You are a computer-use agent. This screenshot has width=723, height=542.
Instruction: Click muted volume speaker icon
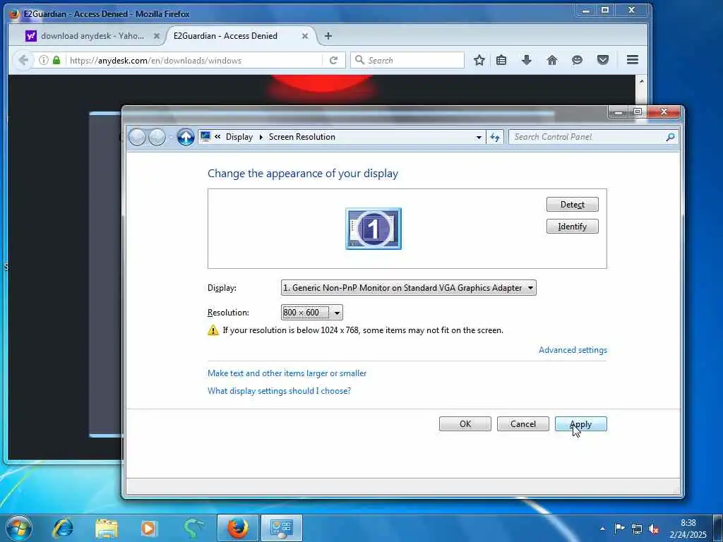(653, 529)
